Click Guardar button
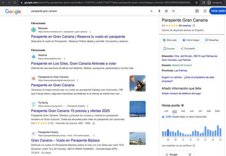This screenshot has width=226, height=156. pyautogui.click(x=169, y=48)
